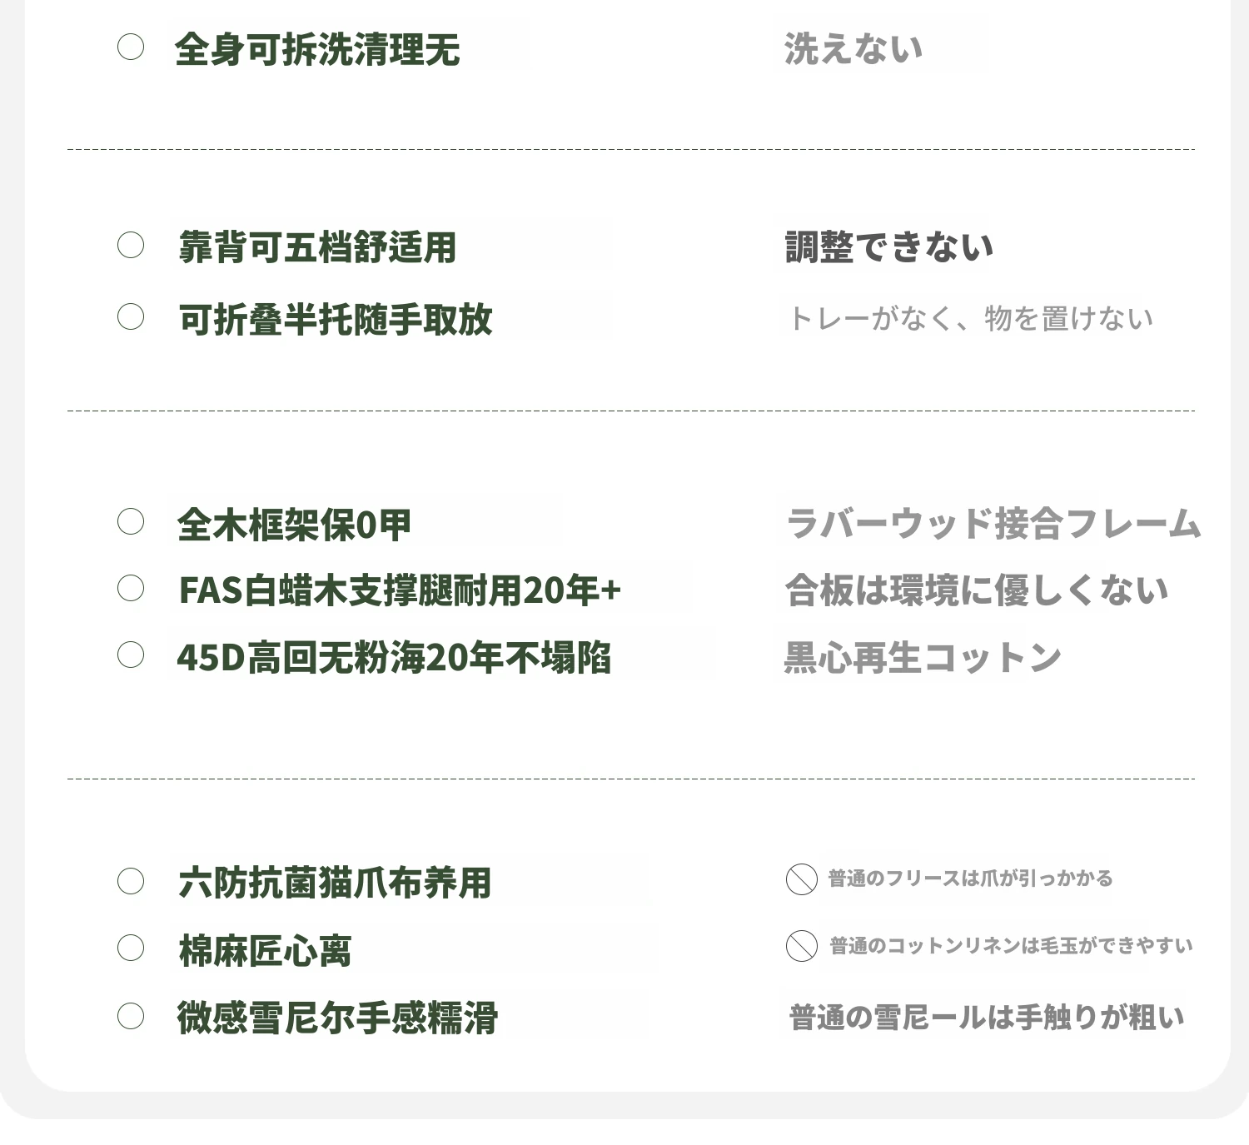
Task: Click the ラバーウッド接合フレーム label
Action: pos(993,524)
